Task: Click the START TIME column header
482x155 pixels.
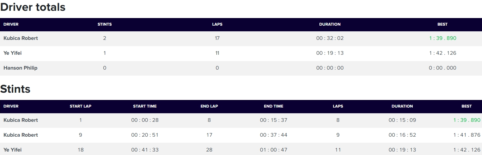Action: [x=145, y=106]
